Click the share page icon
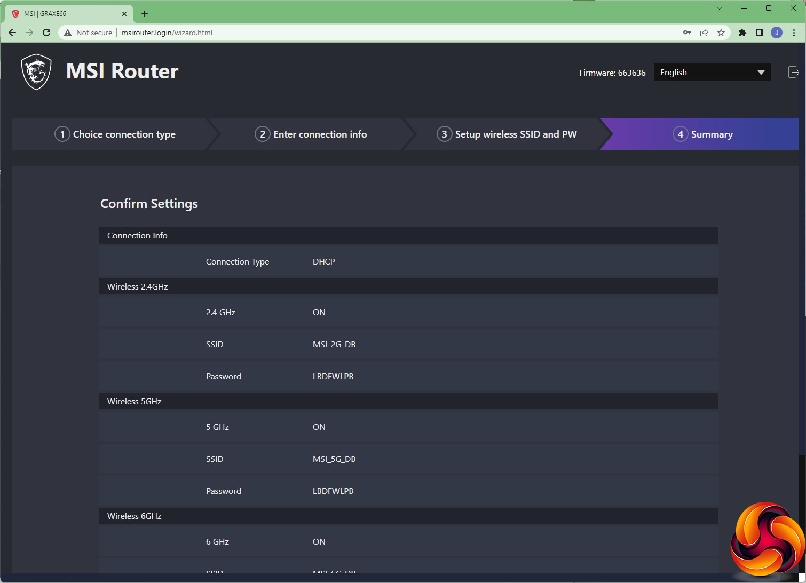This screenshot has width=806, height=583. click(704, 33)
